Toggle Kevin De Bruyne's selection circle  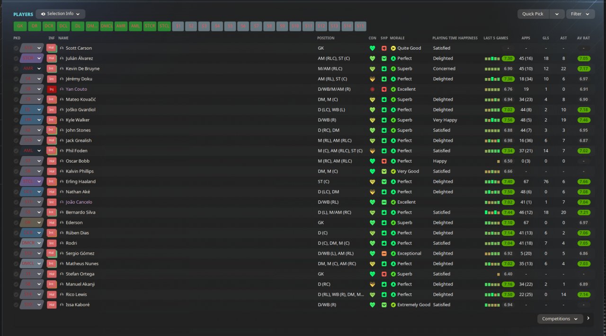pyautogui.click(x=16, y=69)
